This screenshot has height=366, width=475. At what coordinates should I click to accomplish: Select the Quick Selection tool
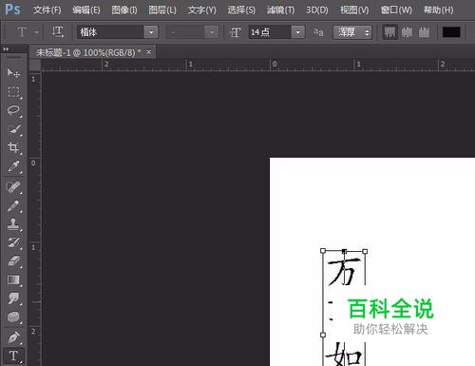click(x=13, y=129)
